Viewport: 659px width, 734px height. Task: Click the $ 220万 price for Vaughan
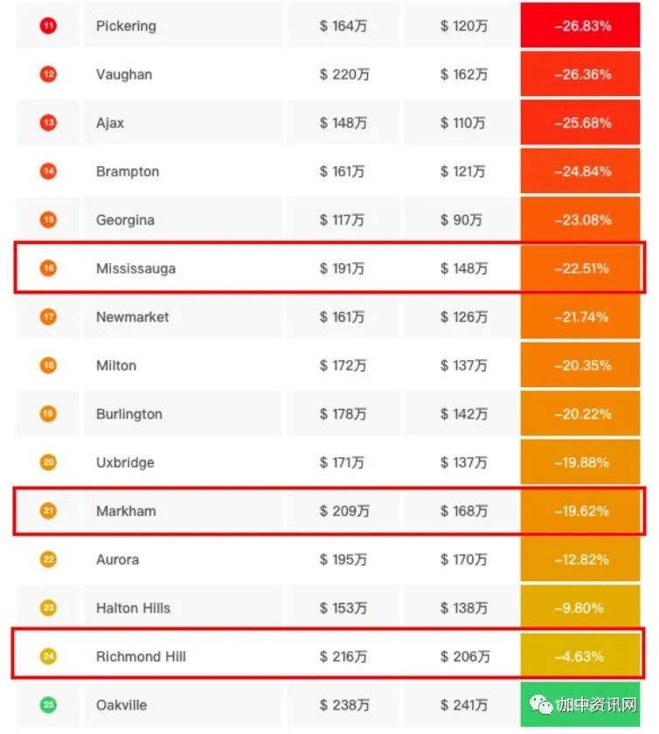pyautogui.click(x=344, y=74)
